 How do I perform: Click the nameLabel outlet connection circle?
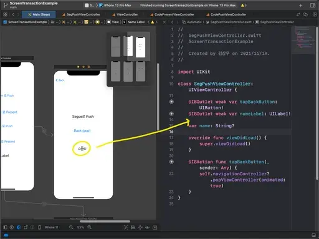pyautogui.click(x=171, y=114)
